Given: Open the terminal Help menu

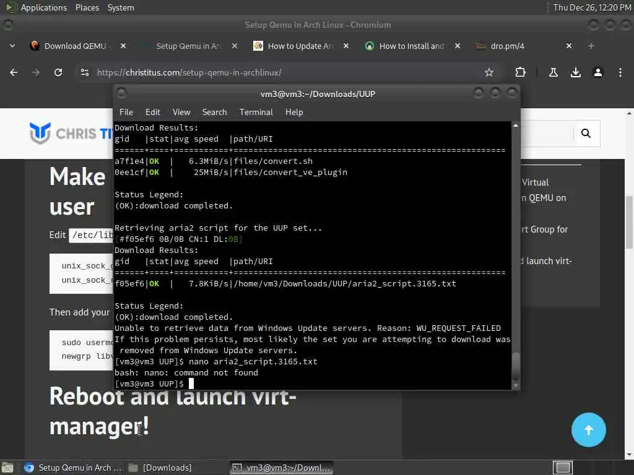Looking at the screenshot, I should click(x=294, y=113).
